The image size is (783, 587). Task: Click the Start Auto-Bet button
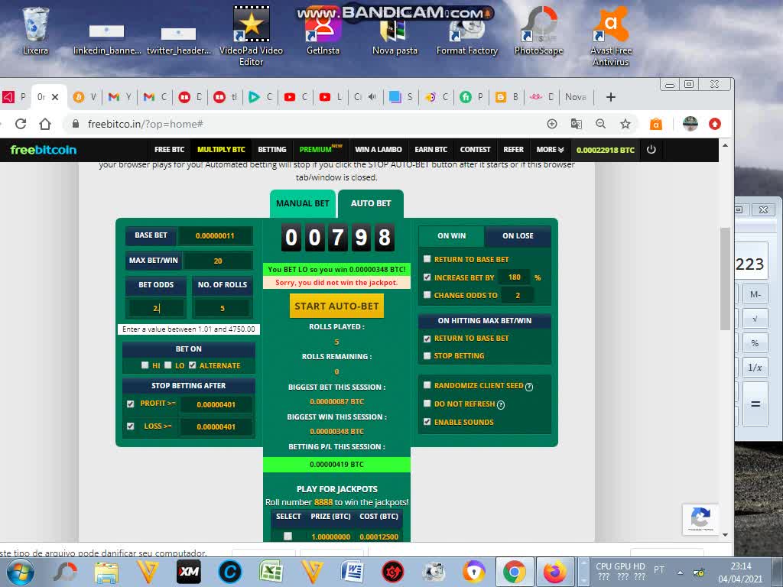336,306
